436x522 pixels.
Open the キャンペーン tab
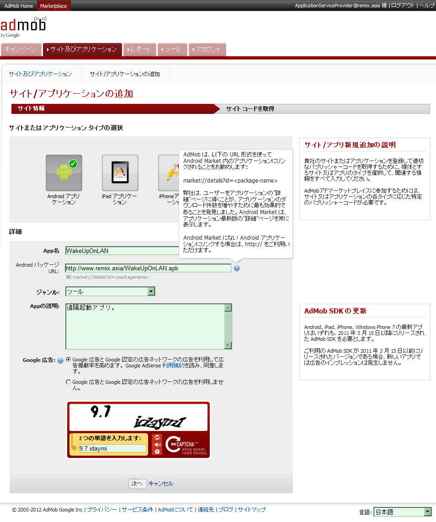point(21,49)
